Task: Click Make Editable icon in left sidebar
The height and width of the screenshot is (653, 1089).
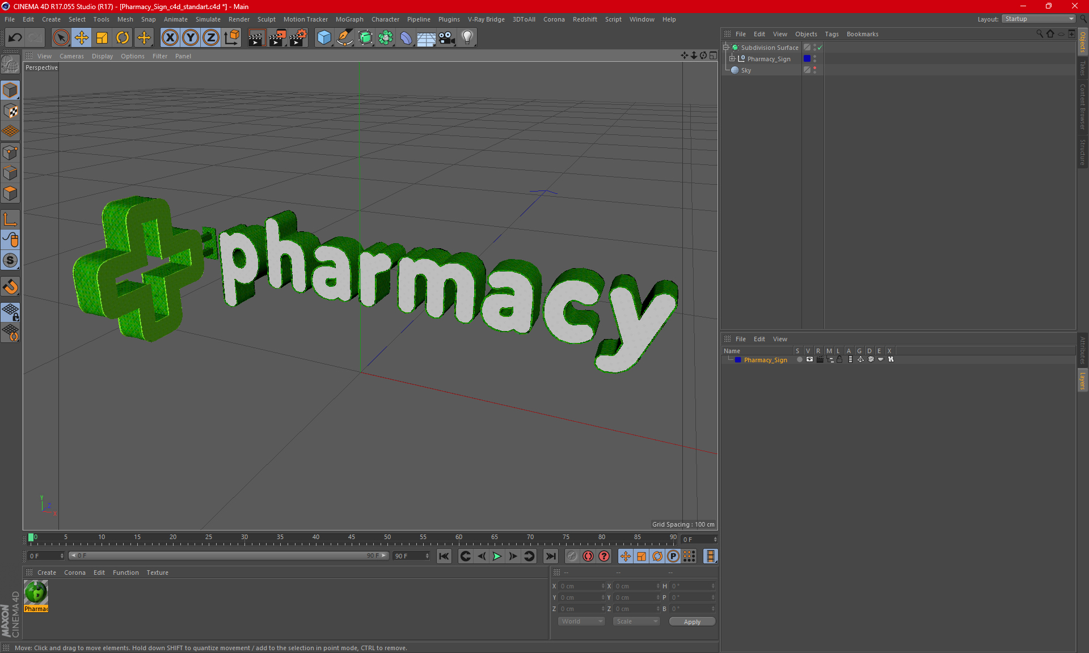Action: (x=10, y=65)
